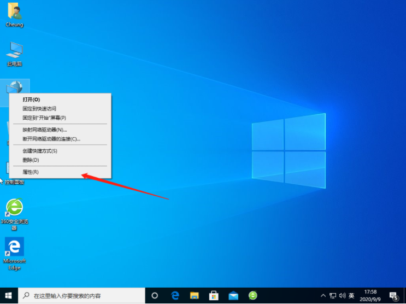Select the Microsoft Edge desktop shortcut
Image resolution: width=406 pixels, height=304 pixels.
(14, 253)
